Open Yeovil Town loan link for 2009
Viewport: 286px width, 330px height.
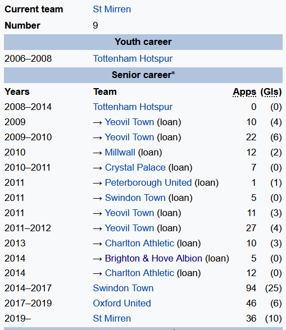[x=129, y=122]
